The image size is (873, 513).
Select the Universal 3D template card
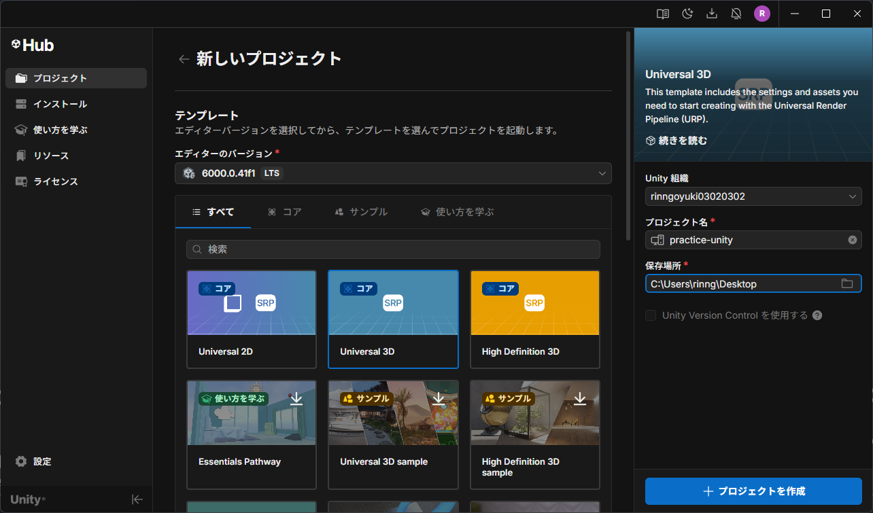tap(393, 319)
